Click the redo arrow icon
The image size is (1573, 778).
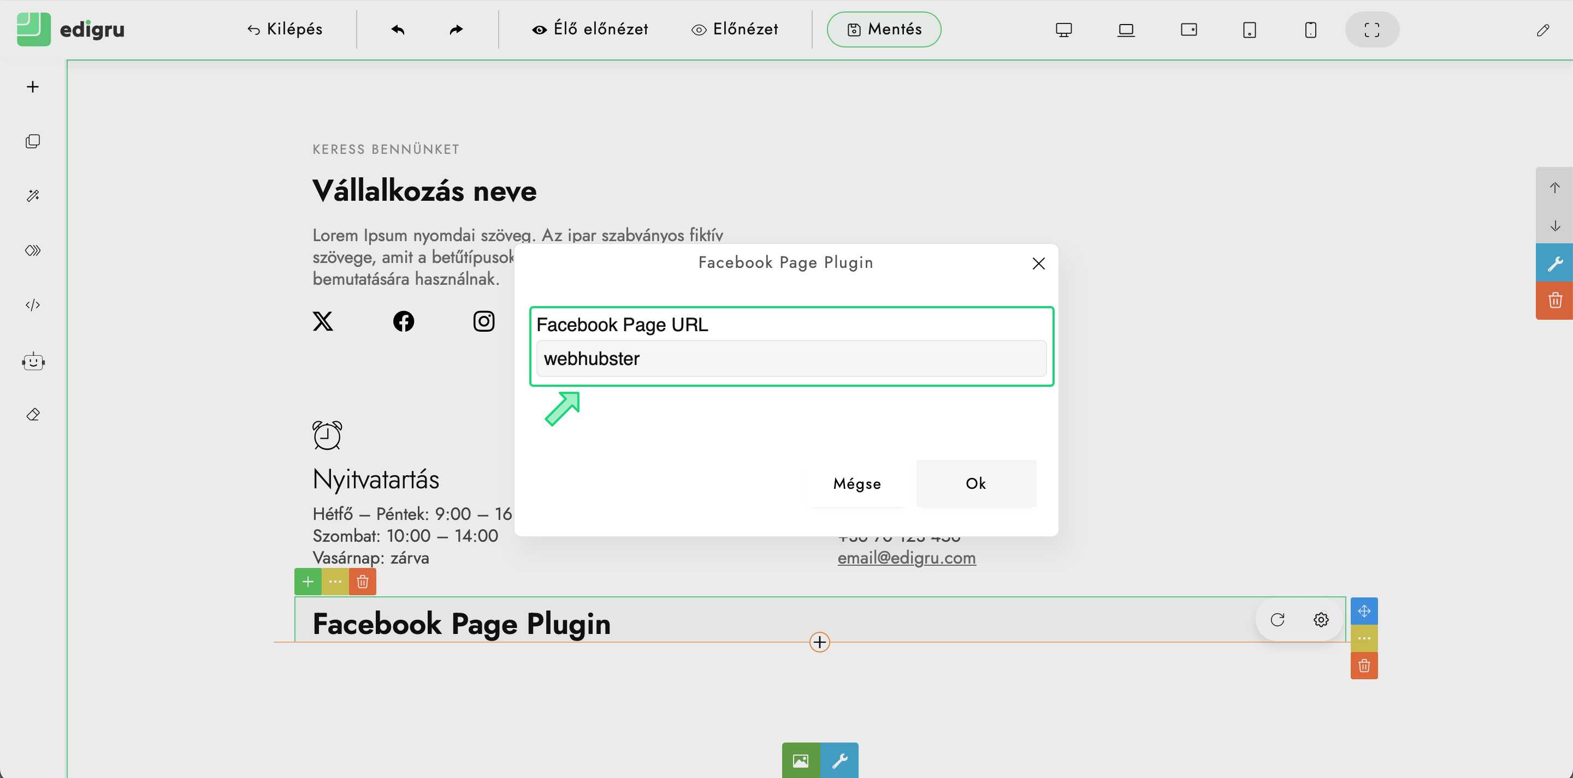tap(456, 29)
